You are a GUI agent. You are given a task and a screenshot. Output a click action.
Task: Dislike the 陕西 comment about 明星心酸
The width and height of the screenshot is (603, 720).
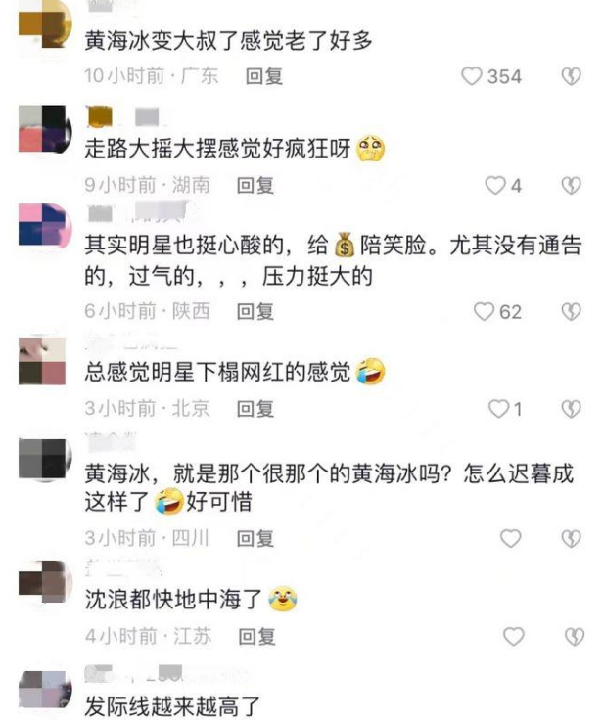click(x=572, y=312)
